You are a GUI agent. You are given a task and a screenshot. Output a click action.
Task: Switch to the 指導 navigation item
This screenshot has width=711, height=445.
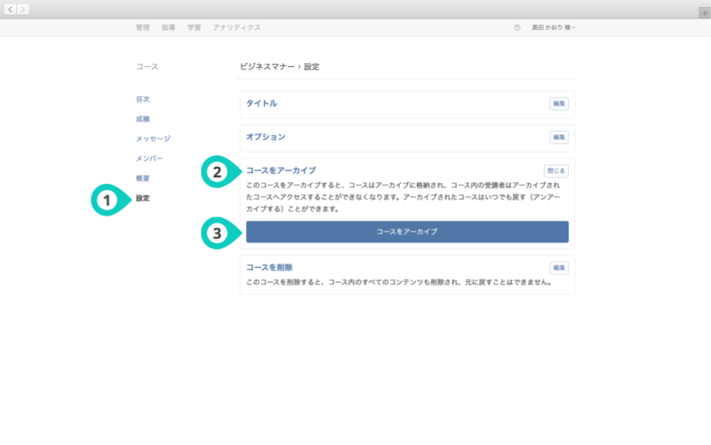pyautogui.click(x=168, y=28)
